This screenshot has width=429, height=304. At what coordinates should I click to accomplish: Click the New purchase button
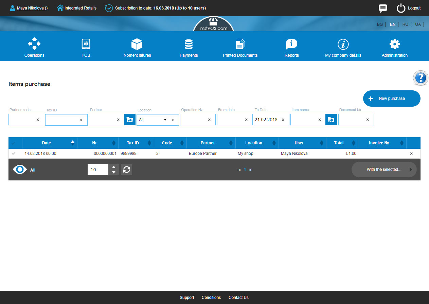(x=391, y=99)
